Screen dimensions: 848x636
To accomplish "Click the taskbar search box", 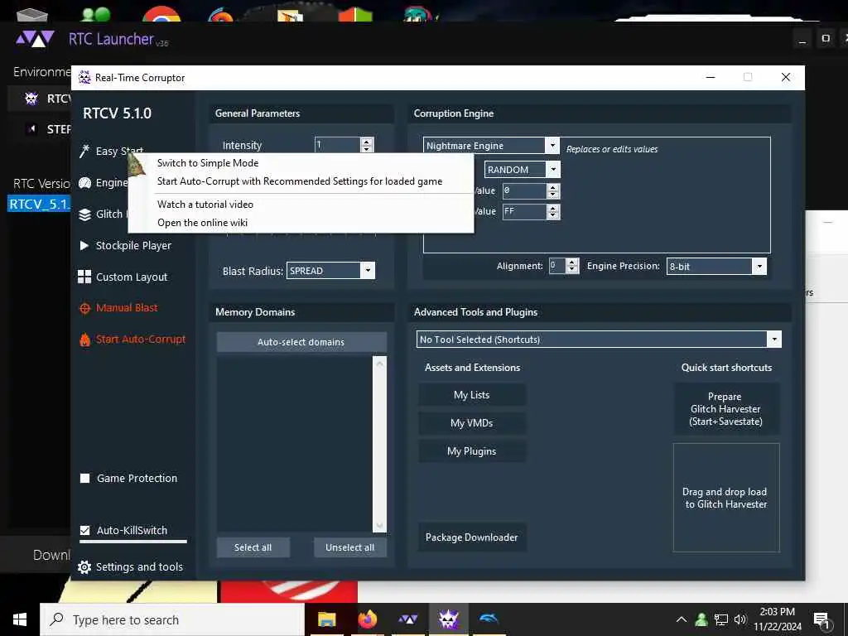I will coord(172,619).
